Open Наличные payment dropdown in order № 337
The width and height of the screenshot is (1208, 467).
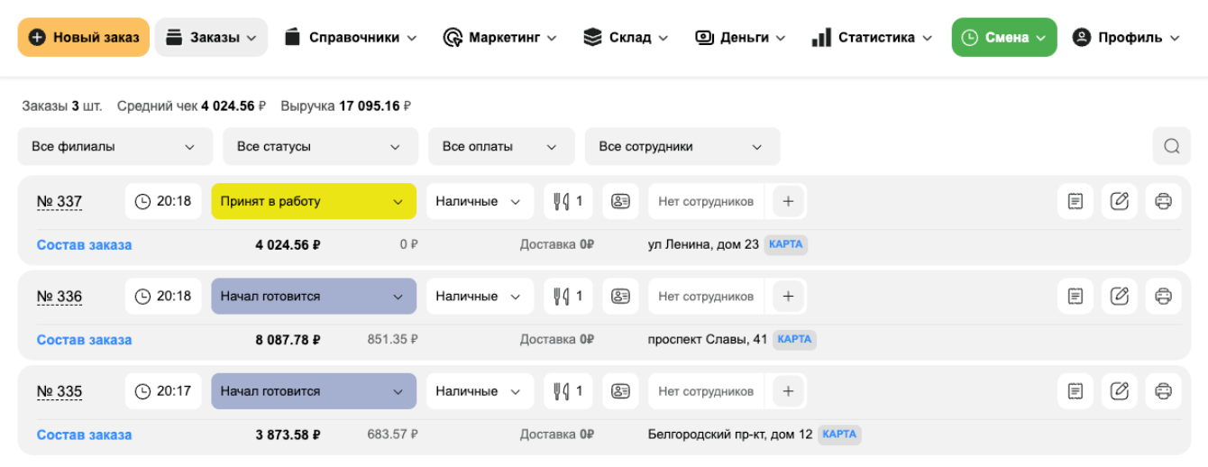click(480, 202)
